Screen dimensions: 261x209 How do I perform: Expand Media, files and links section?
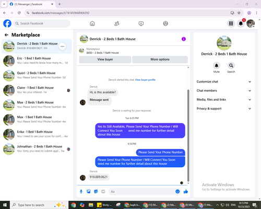tap(224, 100)
